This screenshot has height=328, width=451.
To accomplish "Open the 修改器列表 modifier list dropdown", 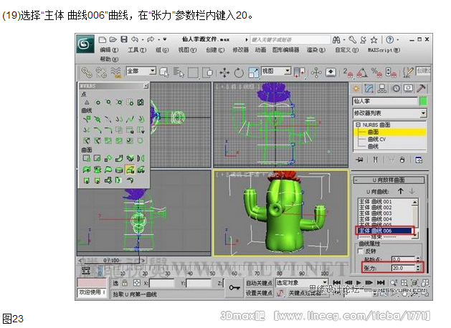I will click(x=389, y=113).
